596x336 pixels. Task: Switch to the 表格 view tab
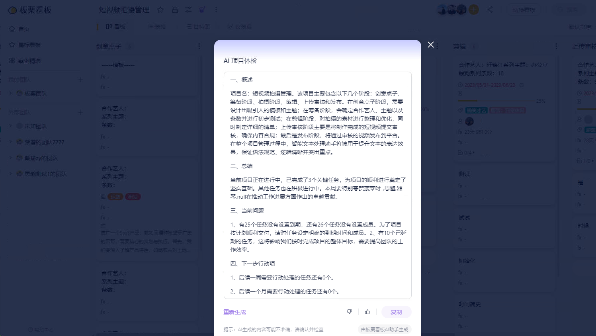pyautogui.click(x=157, y=27)
